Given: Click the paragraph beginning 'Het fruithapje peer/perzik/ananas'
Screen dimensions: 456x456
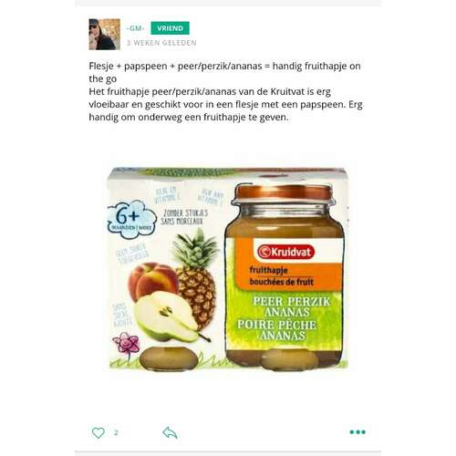Looking at the screenshot, I should coord(225,104).
